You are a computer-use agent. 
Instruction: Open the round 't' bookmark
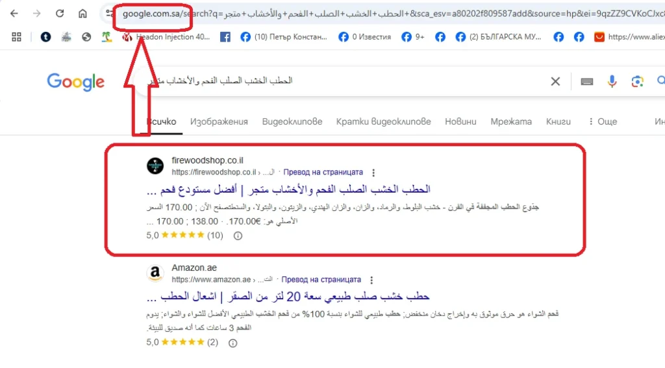pyautogui.click(x=46, y=37)
